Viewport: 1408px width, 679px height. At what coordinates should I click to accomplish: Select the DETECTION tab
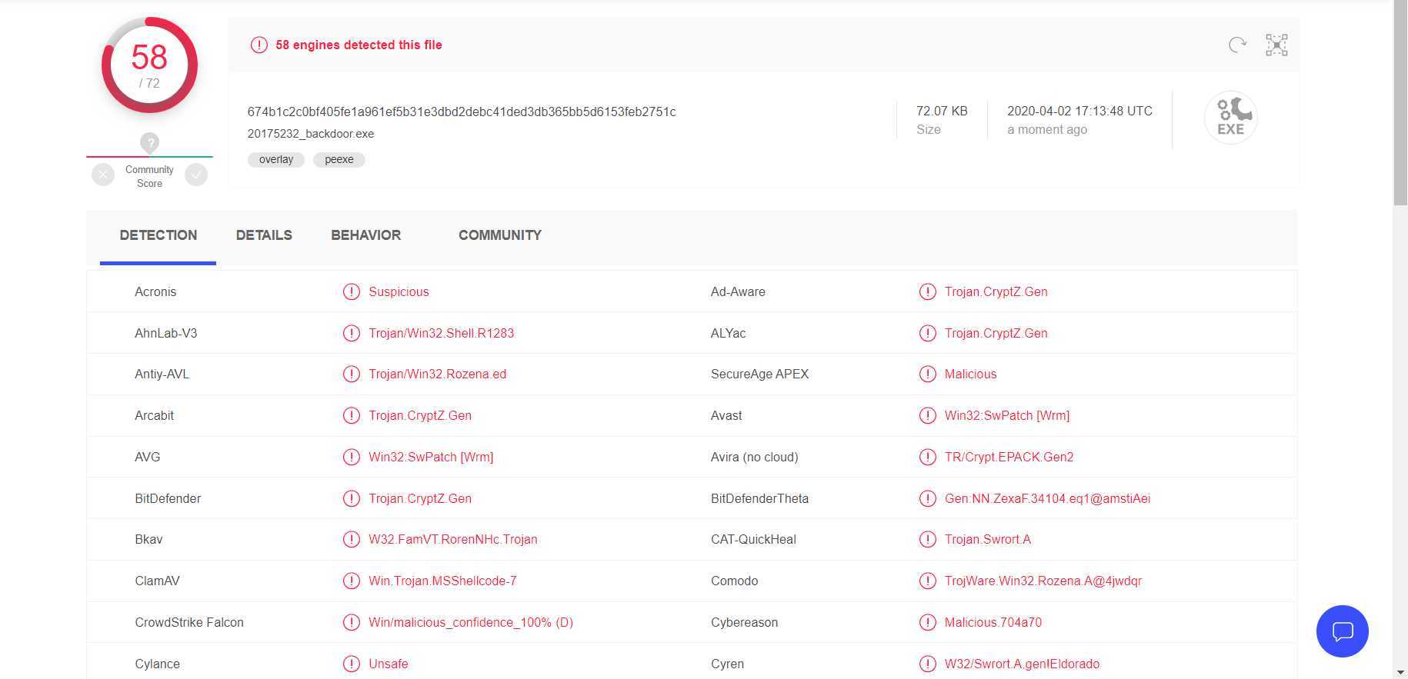[x=158, y=235]
